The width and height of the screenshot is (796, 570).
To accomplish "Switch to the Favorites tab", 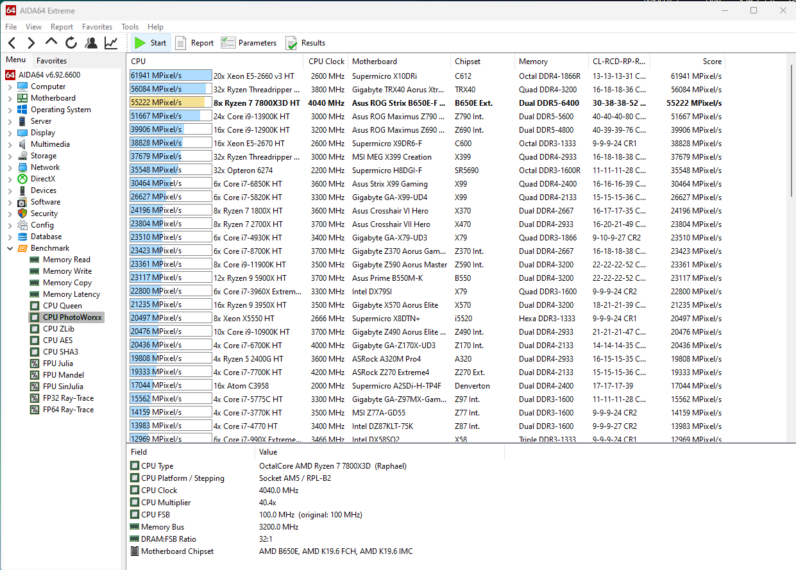I will [51, 61].
